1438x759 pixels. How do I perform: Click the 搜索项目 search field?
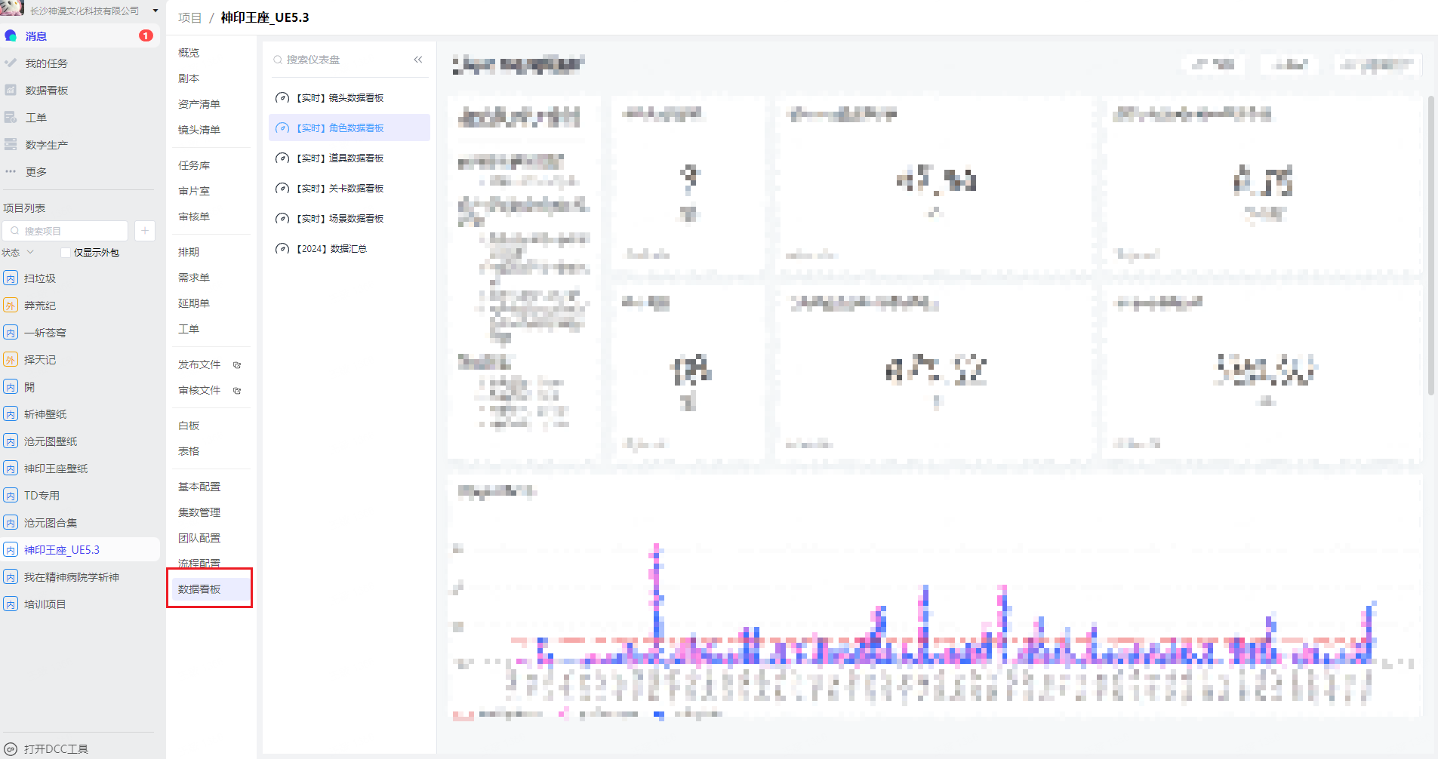65,230
